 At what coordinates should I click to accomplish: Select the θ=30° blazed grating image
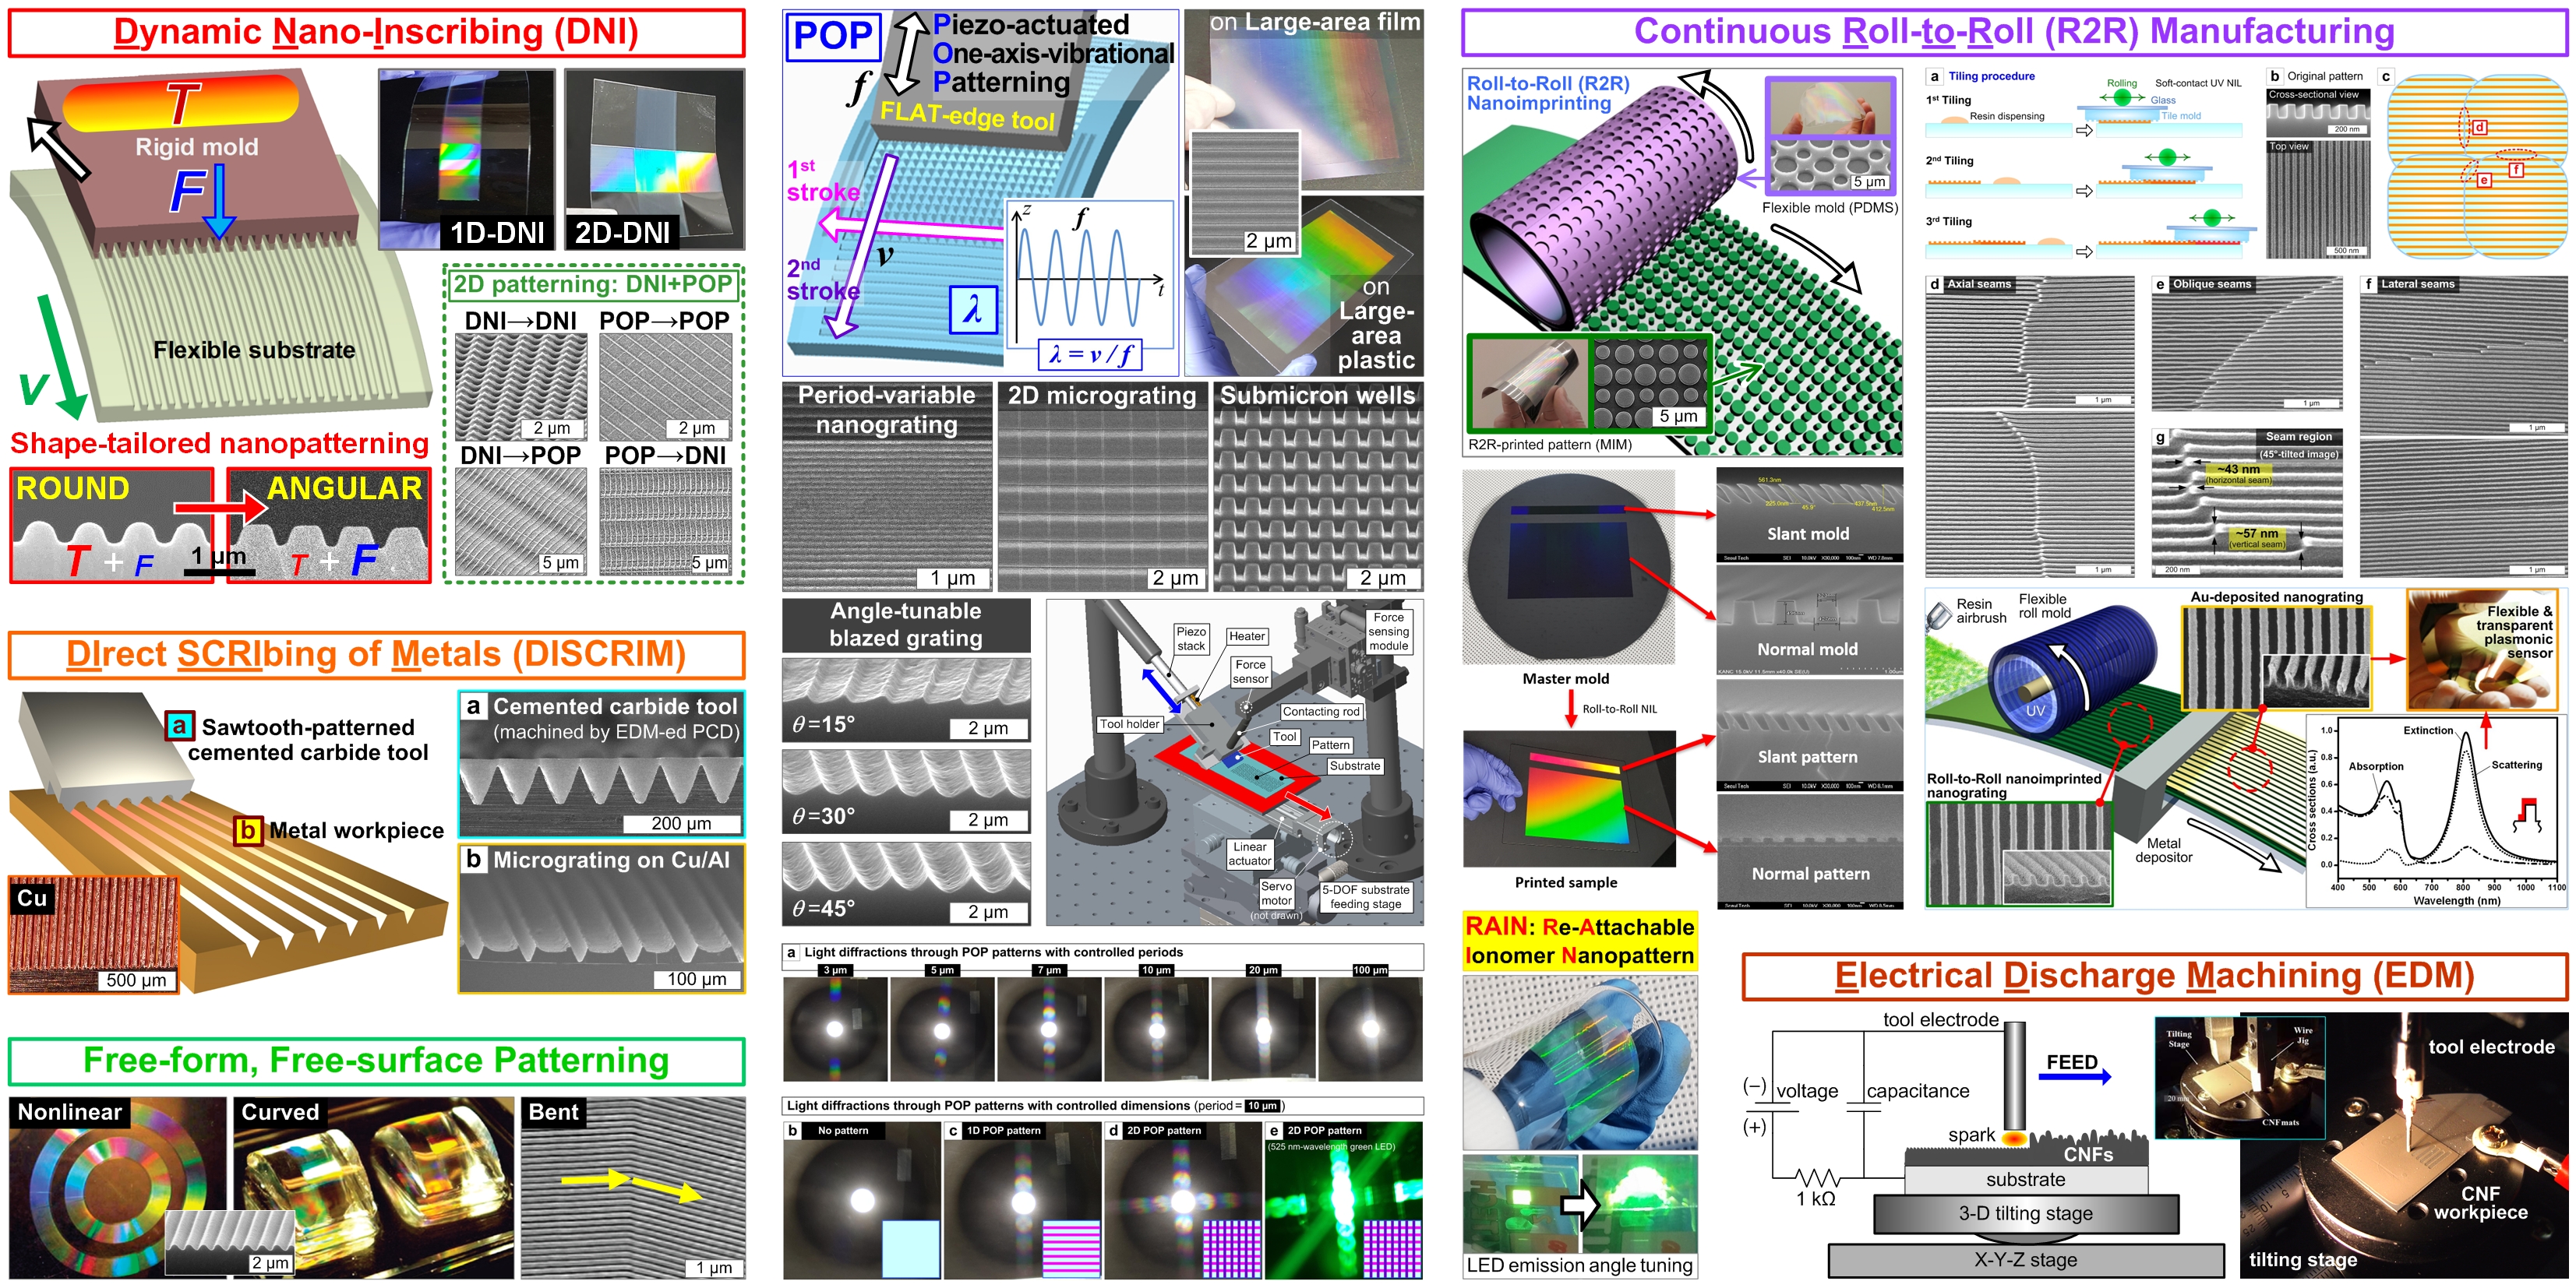(x=906, y=791)
